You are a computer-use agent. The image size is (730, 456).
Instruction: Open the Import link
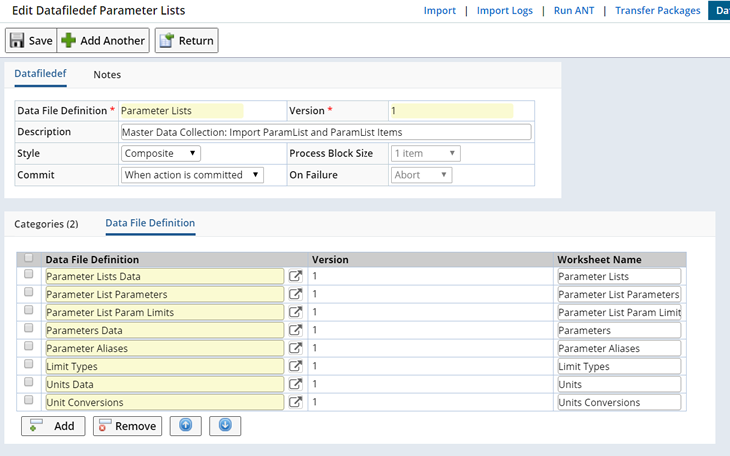[x=440, y=11]
